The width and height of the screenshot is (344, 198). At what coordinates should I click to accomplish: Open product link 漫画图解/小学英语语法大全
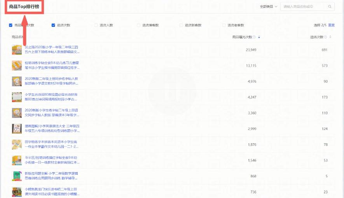tap(52, 129)
